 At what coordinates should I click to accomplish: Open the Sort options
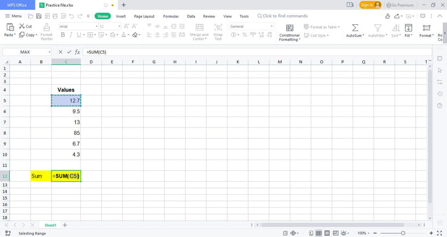coord(396,30)
